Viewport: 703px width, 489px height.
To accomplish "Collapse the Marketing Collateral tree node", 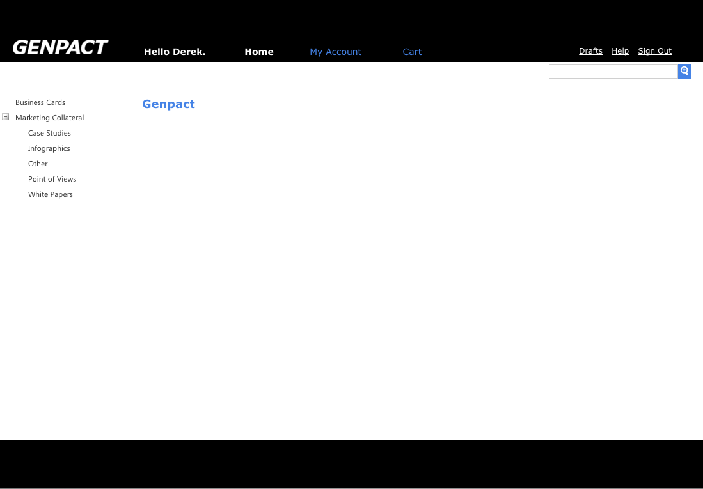I will (6, 117).
